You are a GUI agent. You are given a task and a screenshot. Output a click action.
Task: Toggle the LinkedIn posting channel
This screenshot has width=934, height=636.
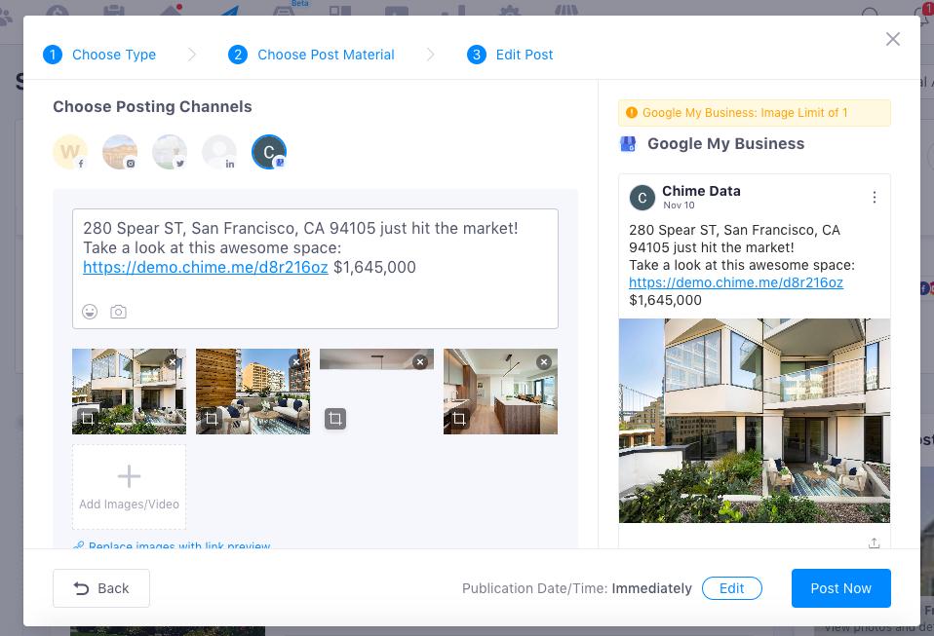tap(219, 152)
